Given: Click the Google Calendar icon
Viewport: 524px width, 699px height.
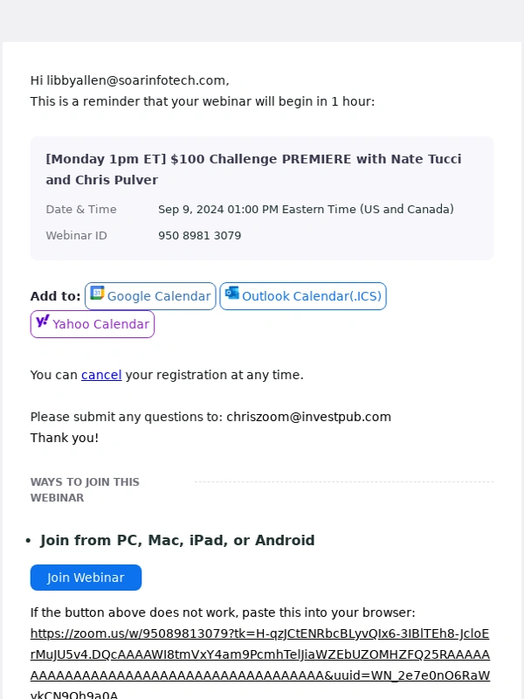Looking at the screenshot, I should pos(97,293).
